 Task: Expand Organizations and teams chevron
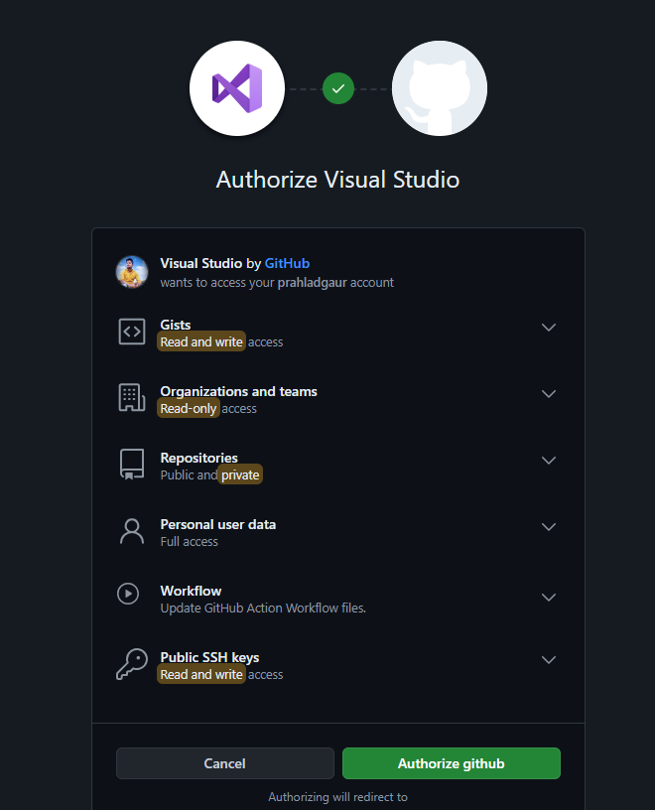tap(549, 394)
